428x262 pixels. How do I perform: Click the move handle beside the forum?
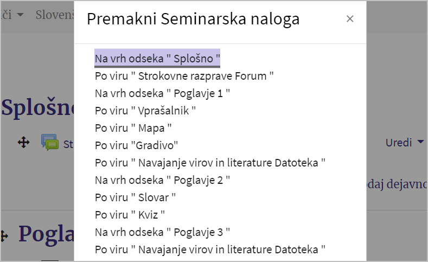coord(24,142)
